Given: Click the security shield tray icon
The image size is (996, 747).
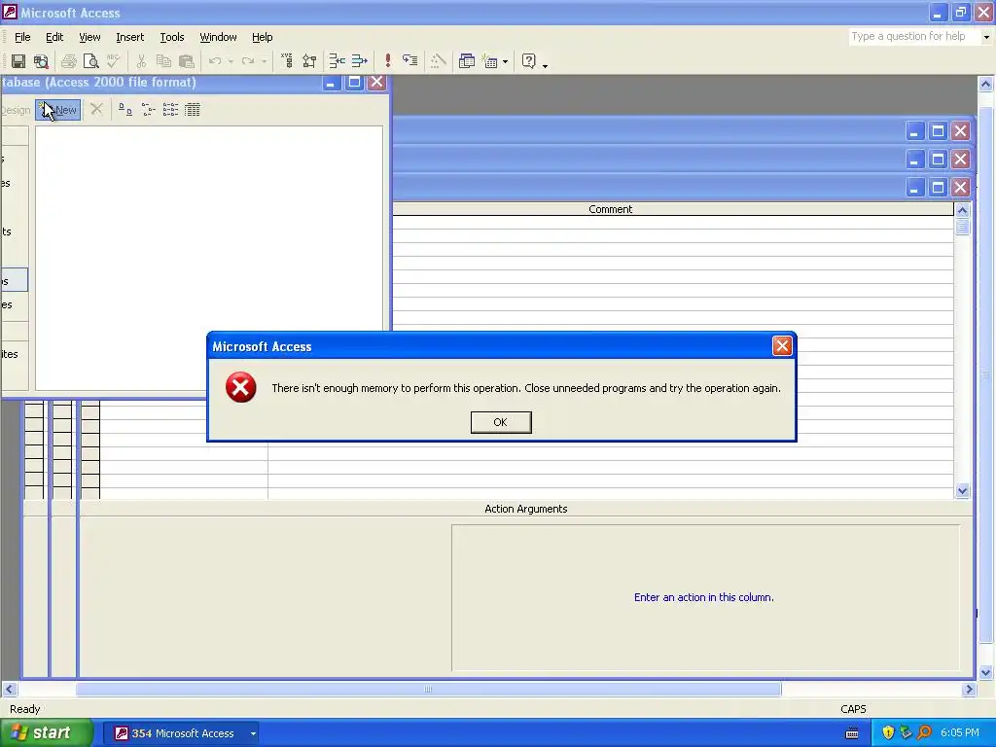Looking at the screenshot, I should coord(888,733).
